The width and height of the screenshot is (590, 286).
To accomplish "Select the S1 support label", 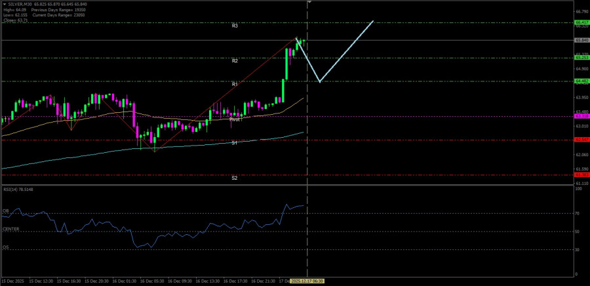I will 235,143.
